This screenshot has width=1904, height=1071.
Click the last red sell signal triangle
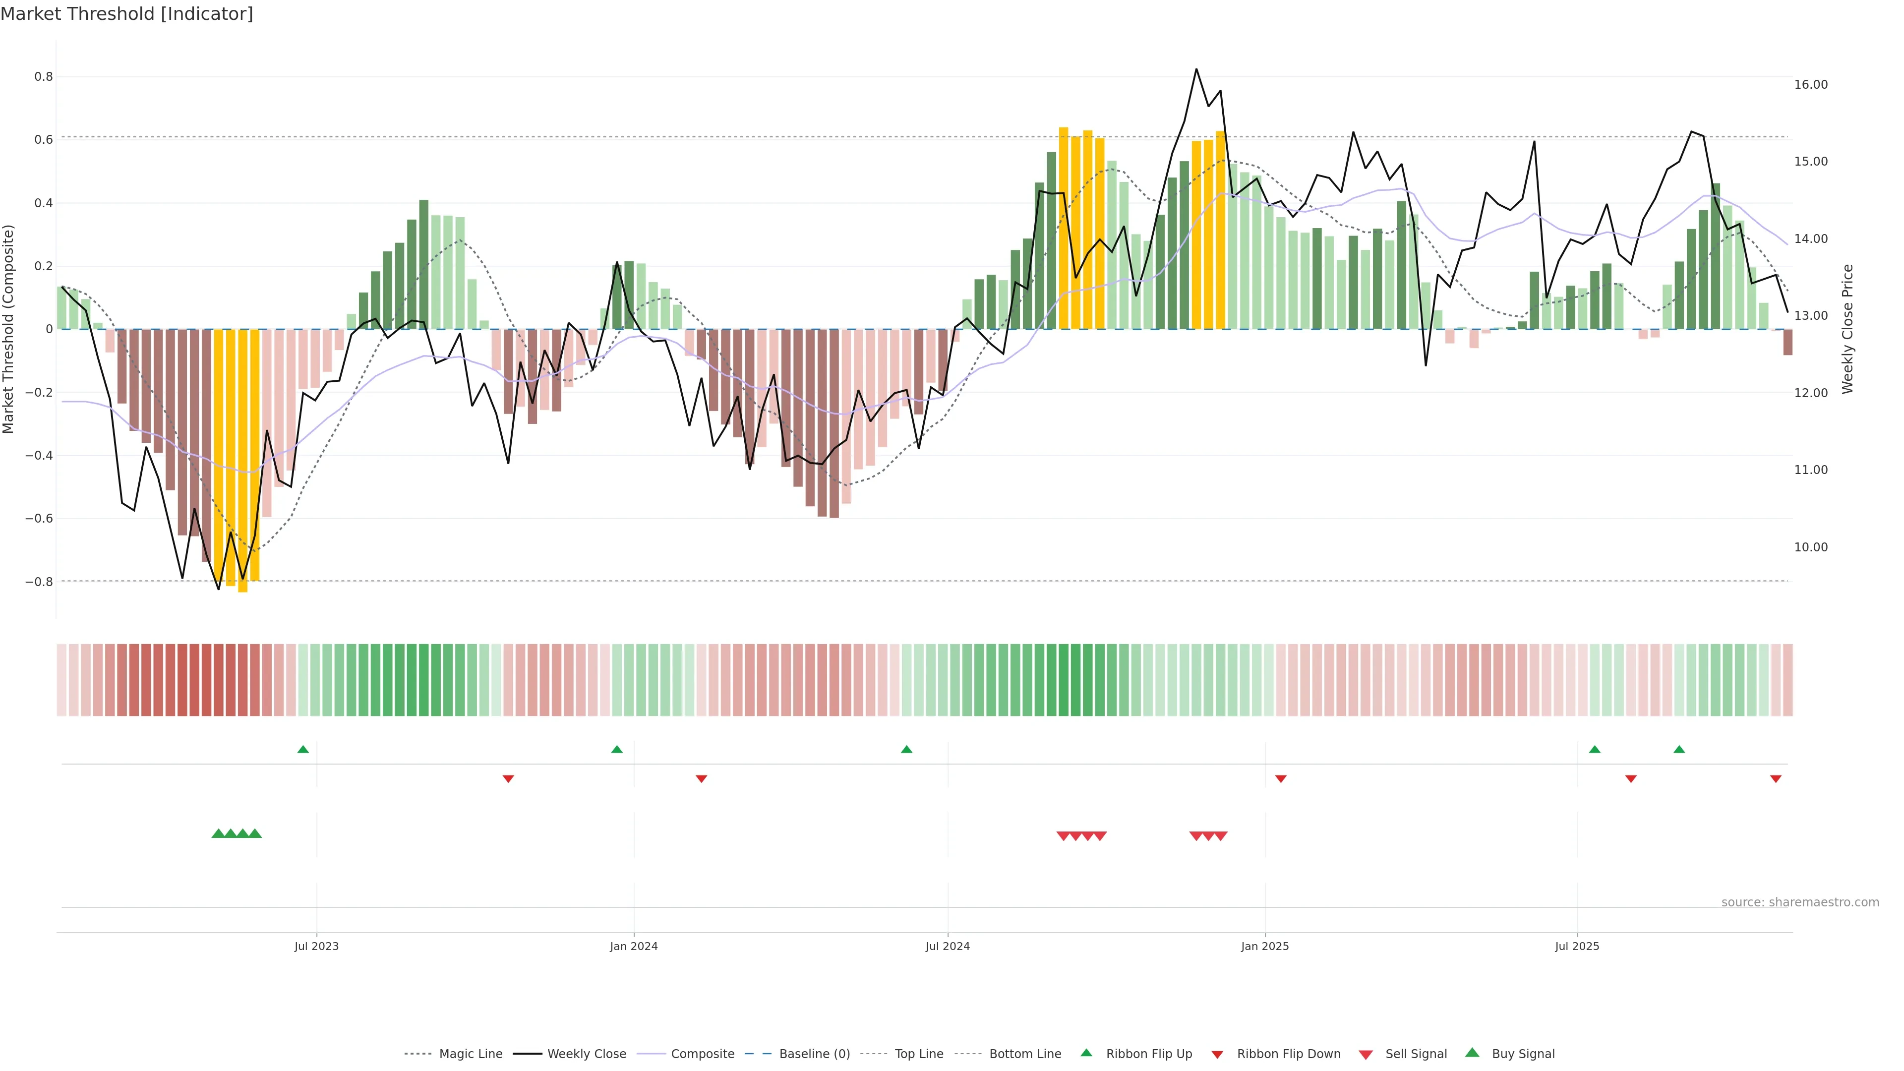[1221, 836]
